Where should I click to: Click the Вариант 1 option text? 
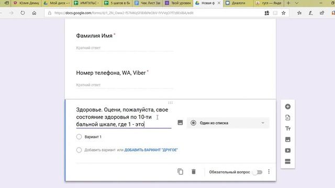pyautogui.click(x=93, y=137)
